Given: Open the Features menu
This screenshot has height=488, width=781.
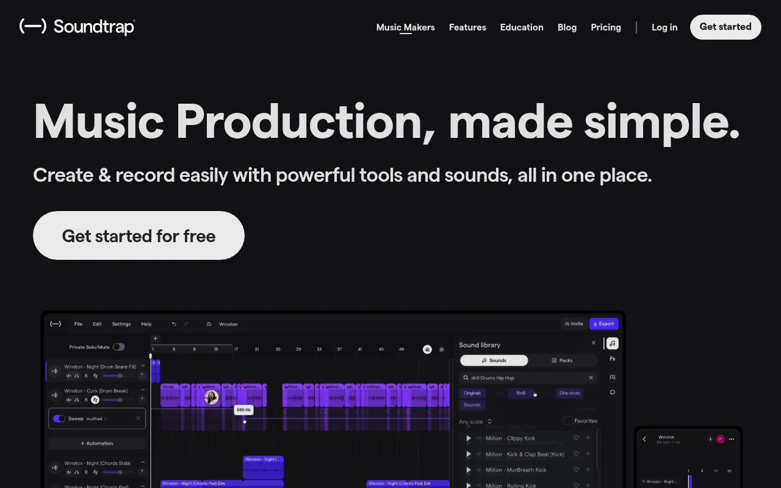Looking at the screenshot, I should (467, 27).
